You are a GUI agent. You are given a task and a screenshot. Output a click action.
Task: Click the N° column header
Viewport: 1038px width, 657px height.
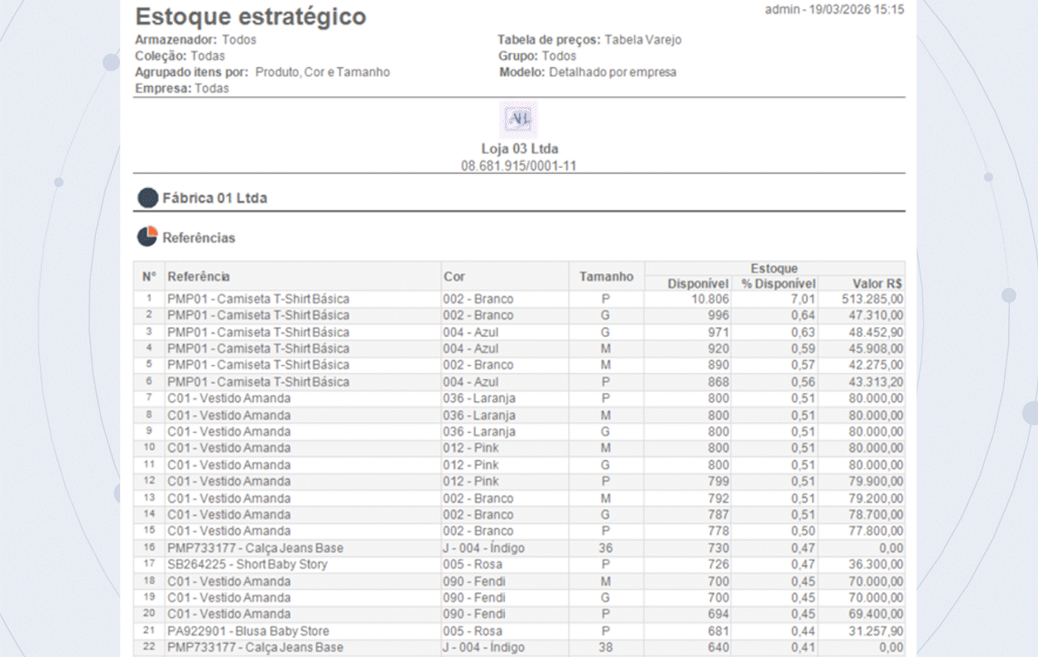pos(149,276)
